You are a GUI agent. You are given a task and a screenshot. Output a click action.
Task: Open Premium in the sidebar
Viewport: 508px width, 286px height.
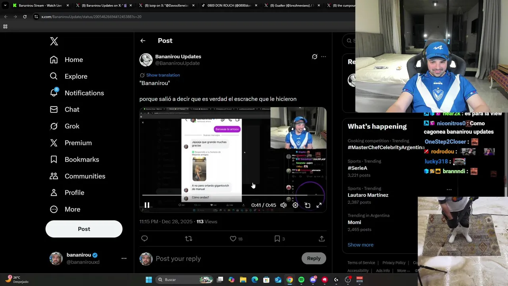point(71,143)
